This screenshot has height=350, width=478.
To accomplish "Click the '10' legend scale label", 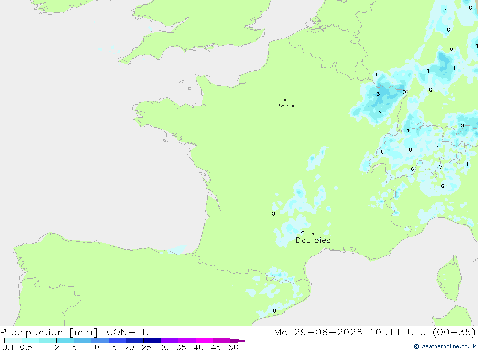I will point(95,347).
